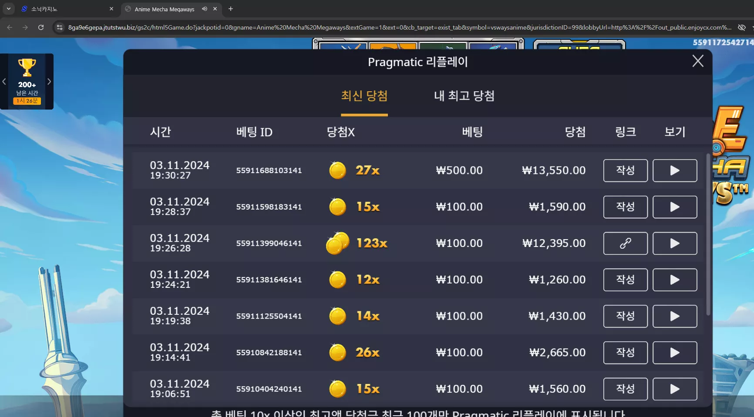Close the Pragmatic 리플레이 dialog
Viewport: 754px width, 417px height.
point(698,61)
